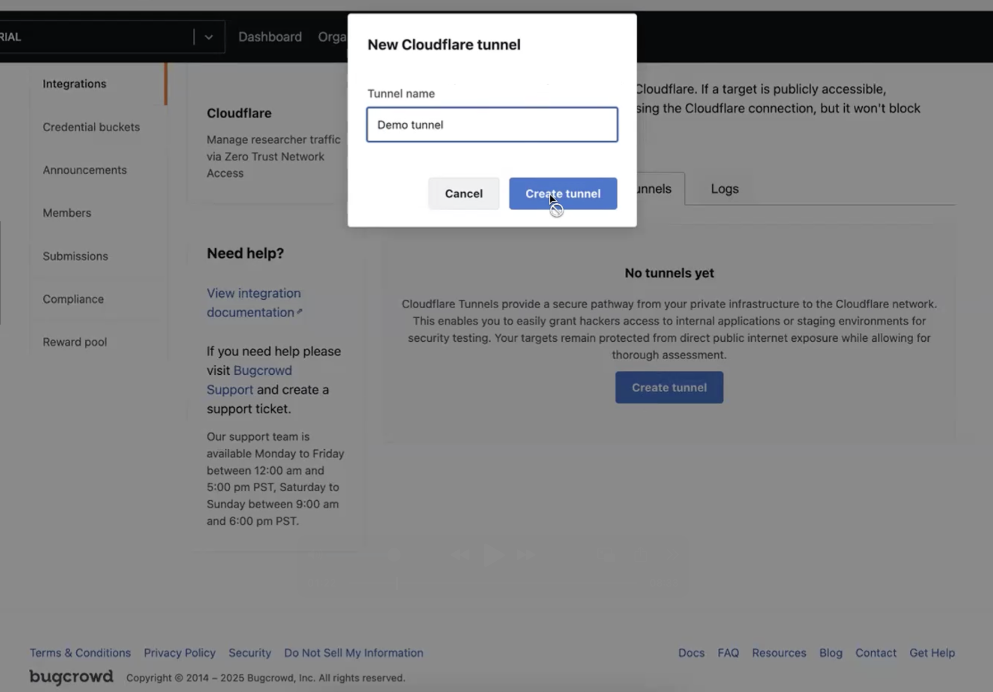This screenshot has width=993, height=692.
Task: Open Terms & Conditions footer link
Action: [80, 653]
